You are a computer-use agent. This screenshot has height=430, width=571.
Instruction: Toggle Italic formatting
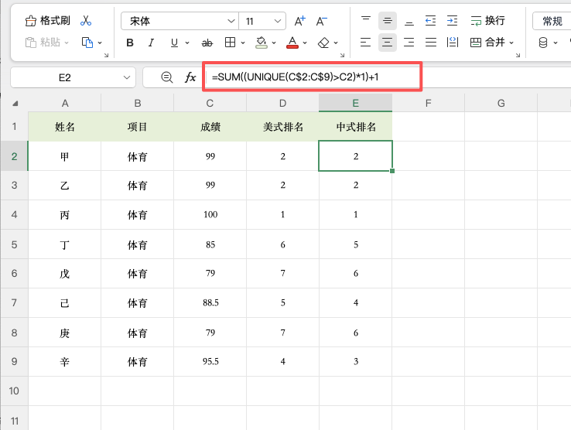point(151,43)
